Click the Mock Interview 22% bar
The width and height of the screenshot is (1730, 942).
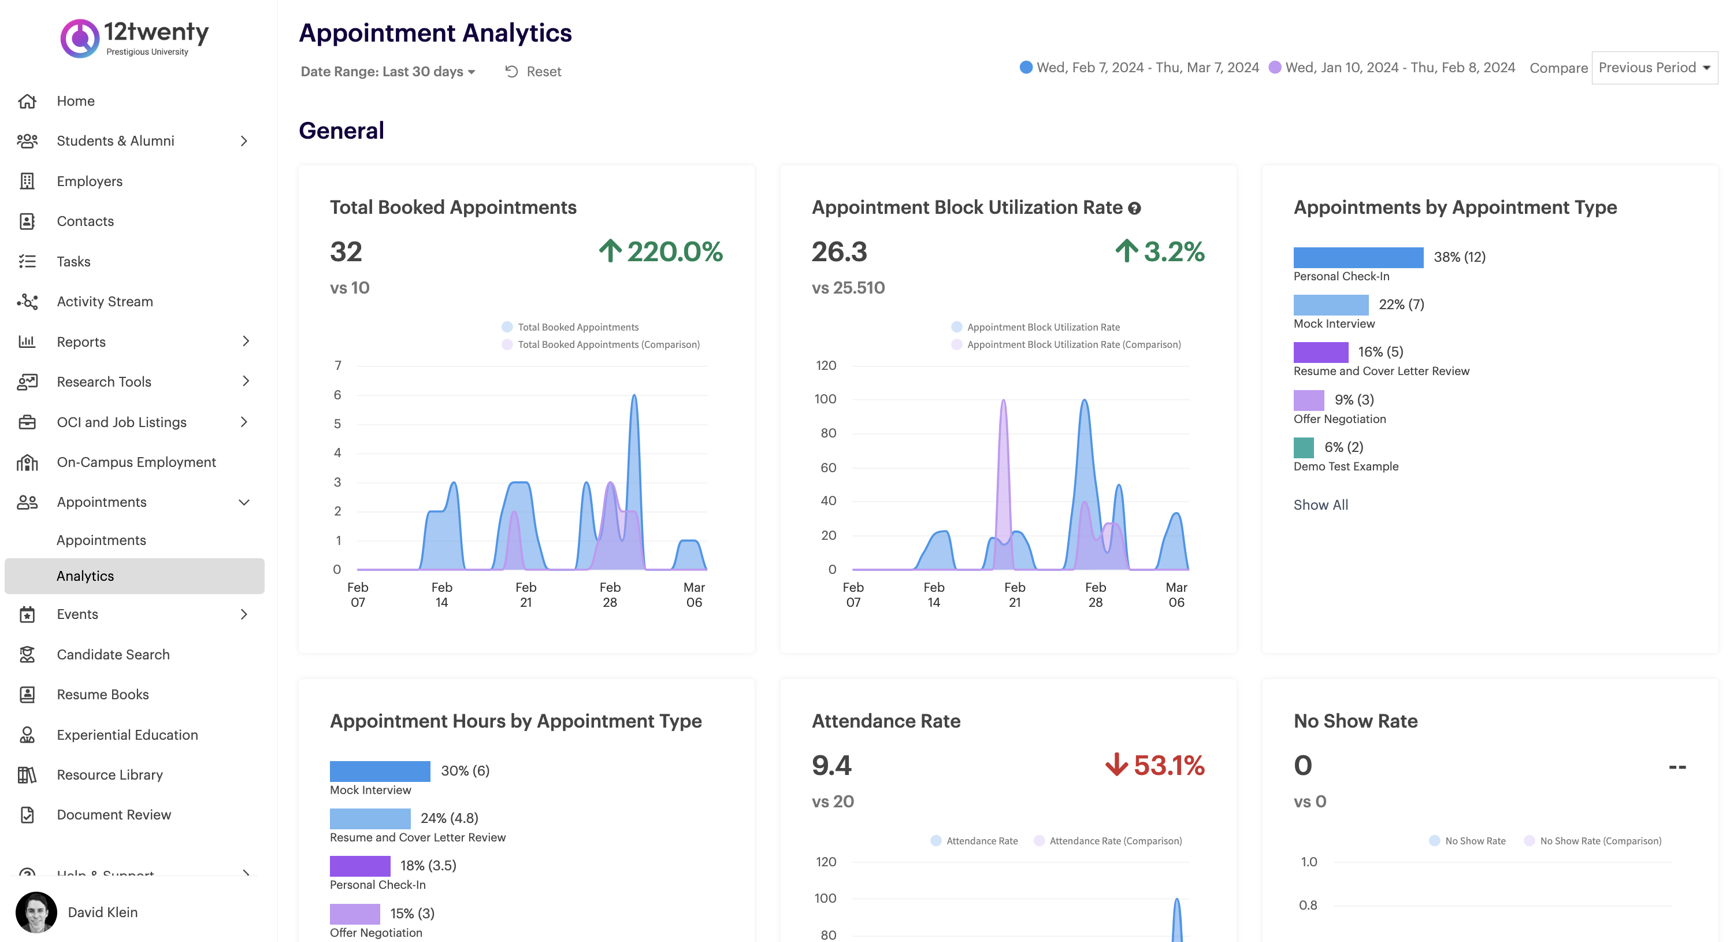[1330, 305]
